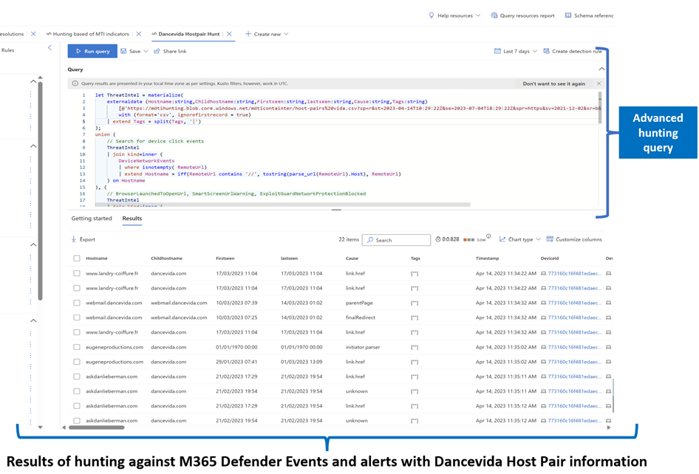Screen dimensions: 699x474
Task: Check the webmail.dancevida.com parentPage row checkbox
Action: point(77,303)
